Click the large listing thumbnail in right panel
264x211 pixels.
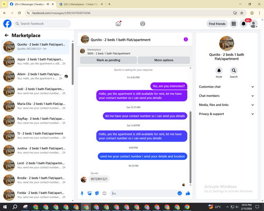point(227,43)
